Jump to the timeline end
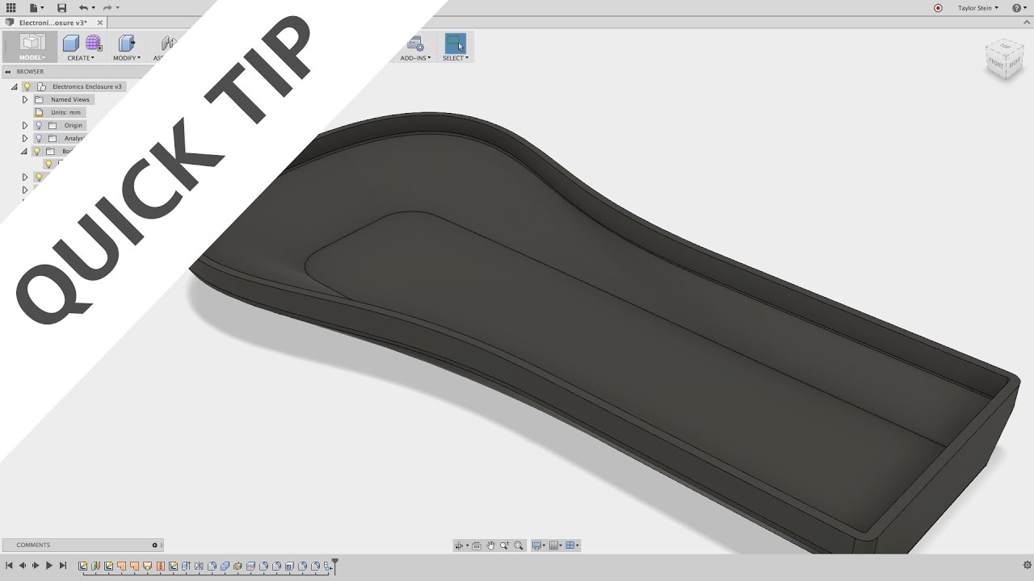 click(x=63, y=566)
